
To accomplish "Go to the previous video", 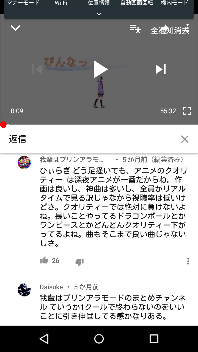I will (x=37, y=69).
